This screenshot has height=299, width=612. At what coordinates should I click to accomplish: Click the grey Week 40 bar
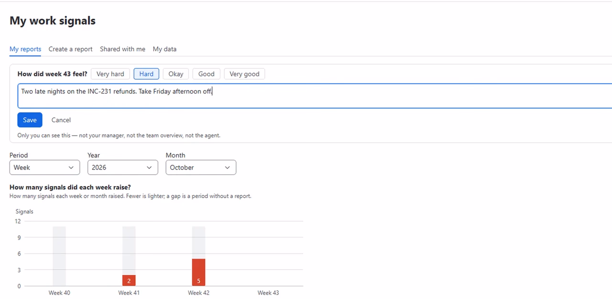[x=59, y=256]
